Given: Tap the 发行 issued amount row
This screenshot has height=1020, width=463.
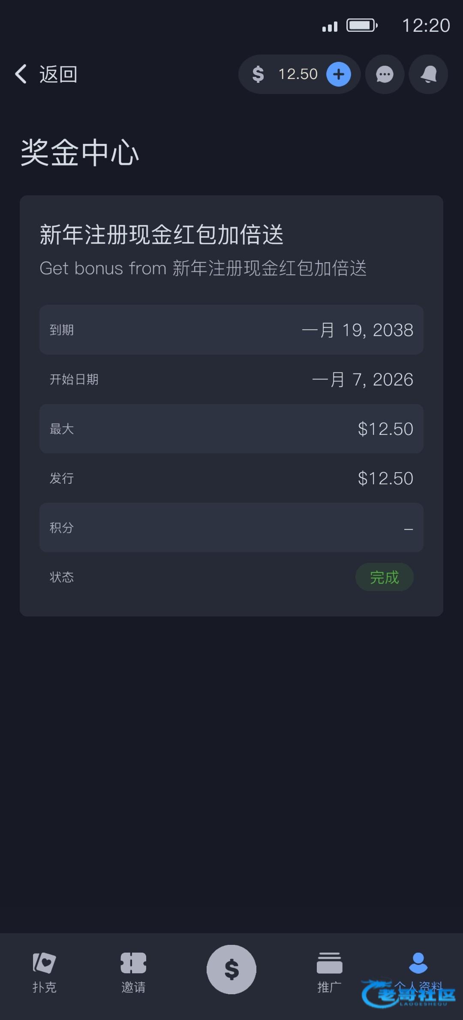Looking at the screenshot, I should [x=231, y=478].
